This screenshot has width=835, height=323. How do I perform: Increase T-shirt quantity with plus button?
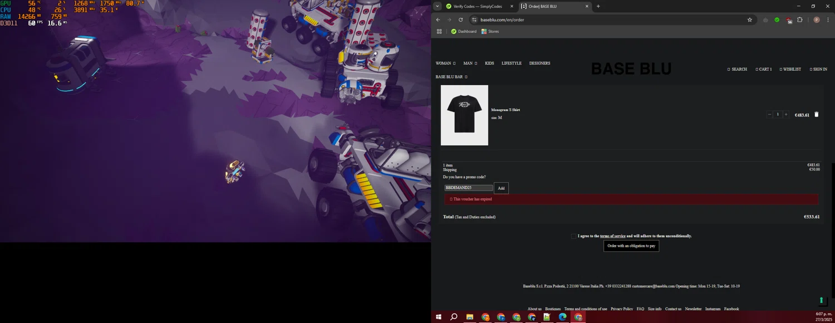[x=785, y=114]
